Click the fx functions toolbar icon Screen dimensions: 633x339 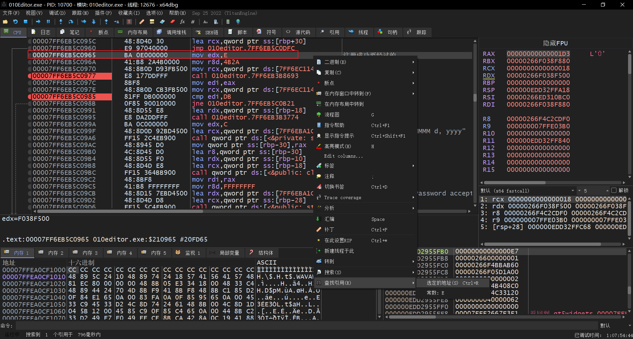[182, 22]
